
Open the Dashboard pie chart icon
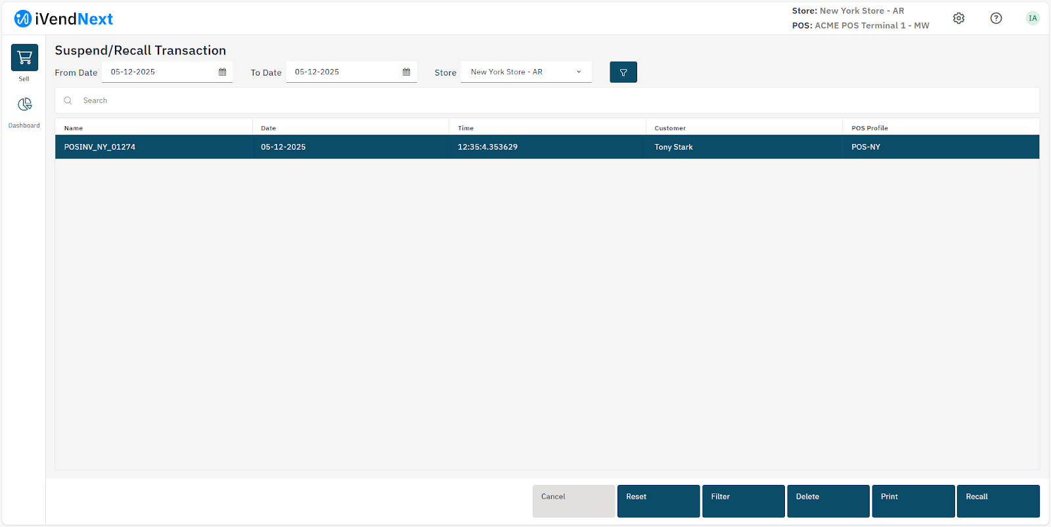click(x=24, y=104)
